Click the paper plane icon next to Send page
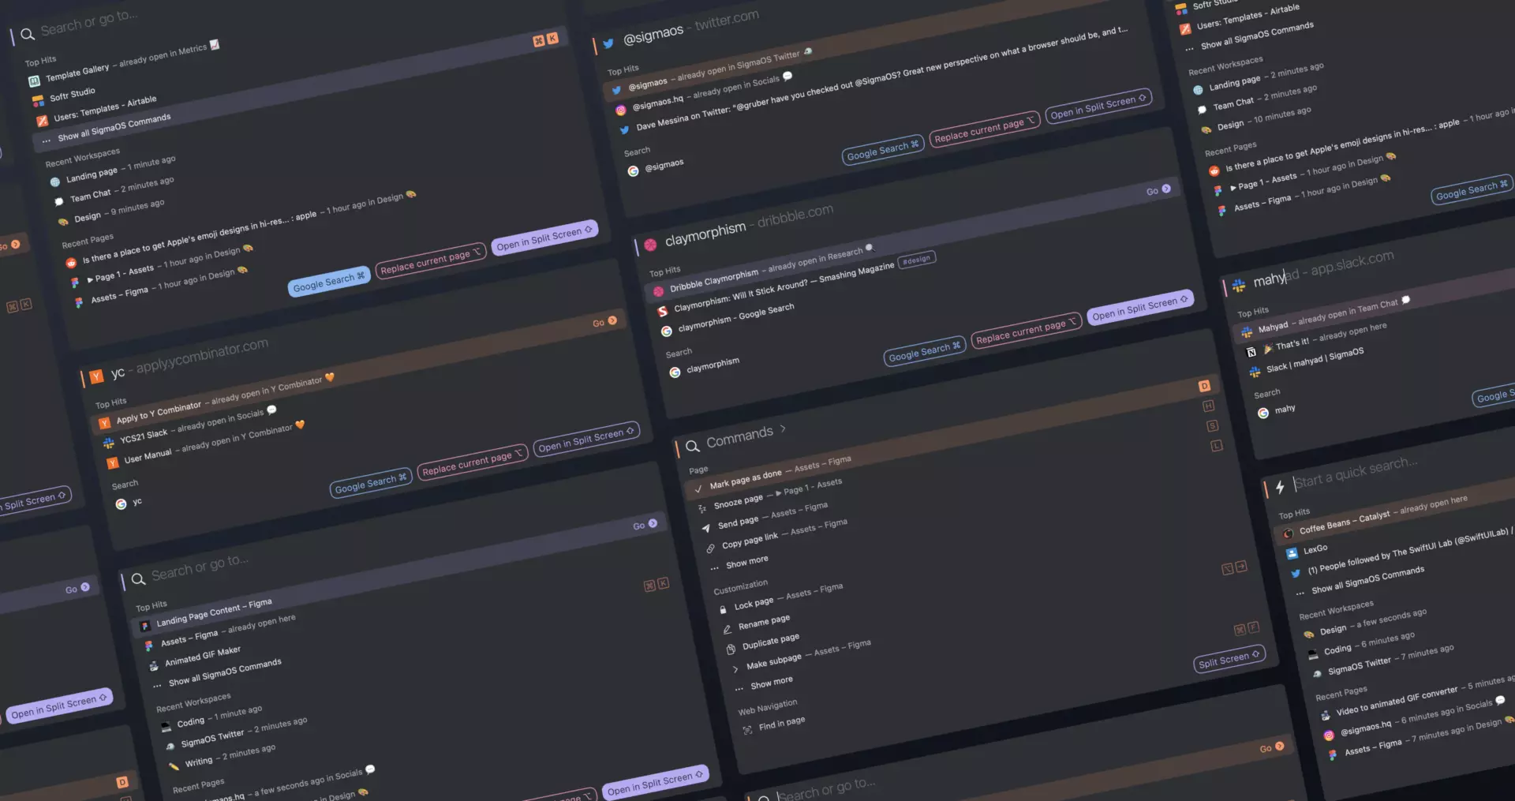Screen dimensions: 1515x801 [x=705, y=528]
